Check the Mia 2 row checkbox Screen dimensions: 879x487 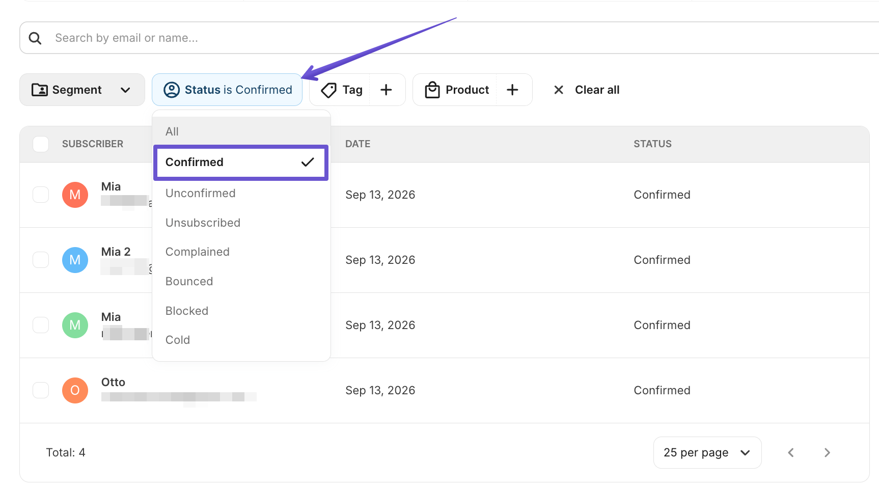point(41,260)
